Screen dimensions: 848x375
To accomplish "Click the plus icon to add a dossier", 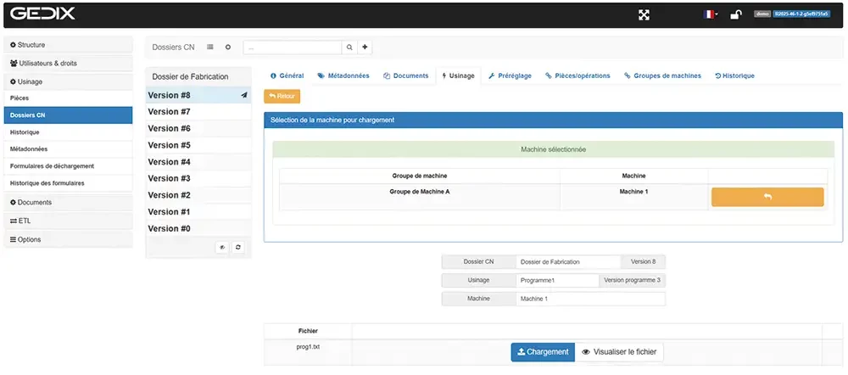I will [x=365, y=48].
